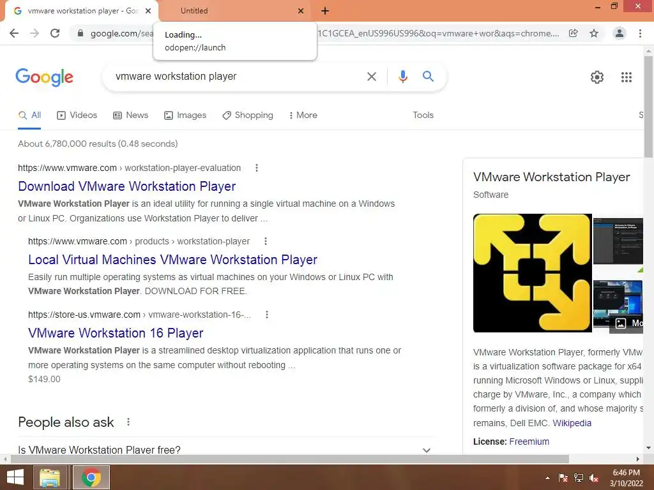Open the taskbar clock and date
Screen dimensions: 654x490
point(626,478)
